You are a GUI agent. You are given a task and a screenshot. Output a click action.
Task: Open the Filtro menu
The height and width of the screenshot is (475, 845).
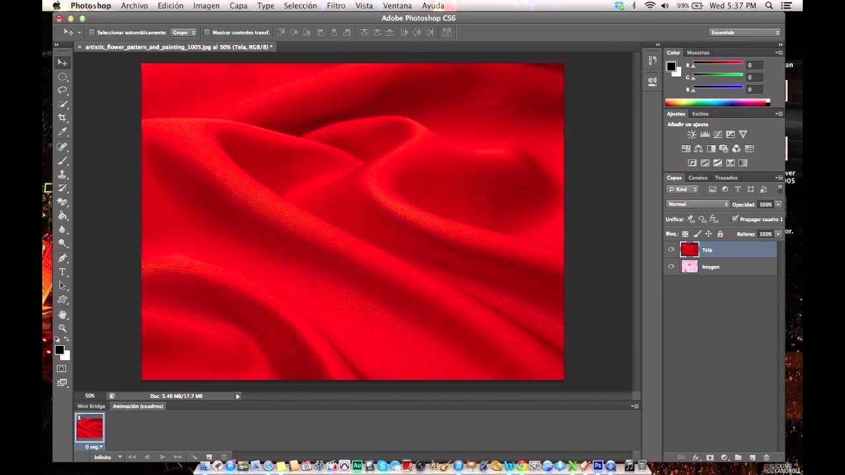[x=336, y=5]
